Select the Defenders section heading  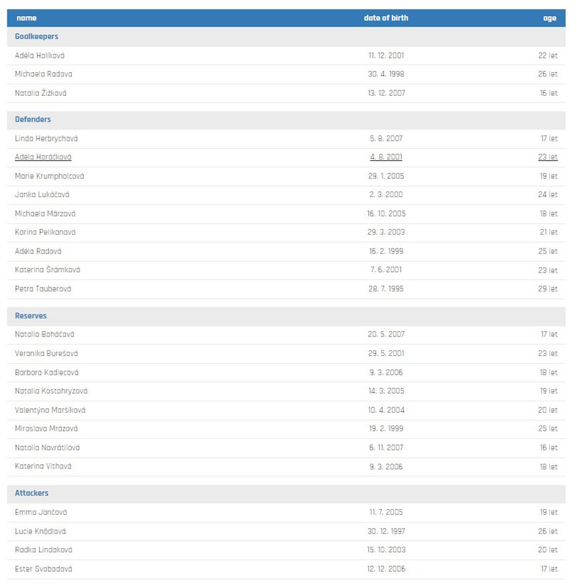(33, 119)
